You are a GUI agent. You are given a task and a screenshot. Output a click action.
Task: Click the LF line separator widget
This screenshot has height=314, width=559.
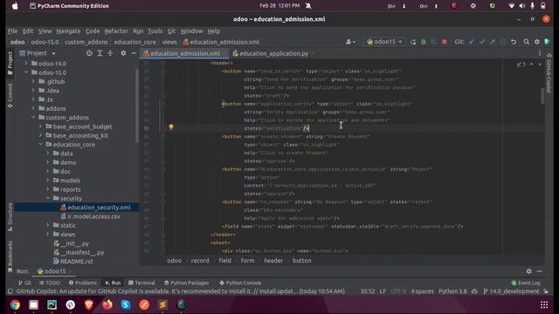pyautogui.click(x=383, y=291)
